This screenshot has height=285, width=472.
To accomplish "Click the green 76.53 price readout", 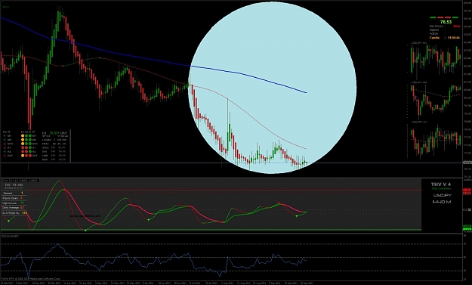I will tap(446, 22).
